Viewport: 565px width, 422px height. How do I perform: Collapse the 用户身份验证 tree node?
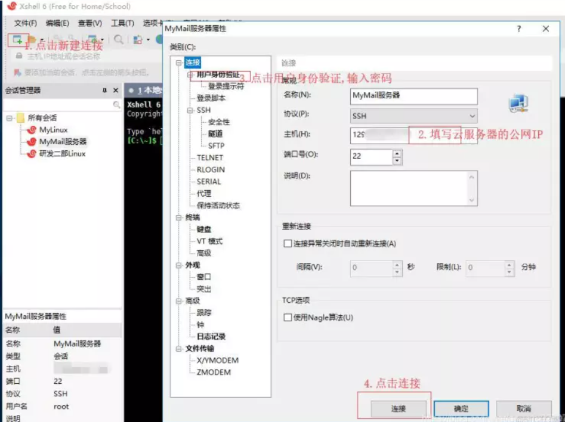pyautogui.click(x=190, y=75)
